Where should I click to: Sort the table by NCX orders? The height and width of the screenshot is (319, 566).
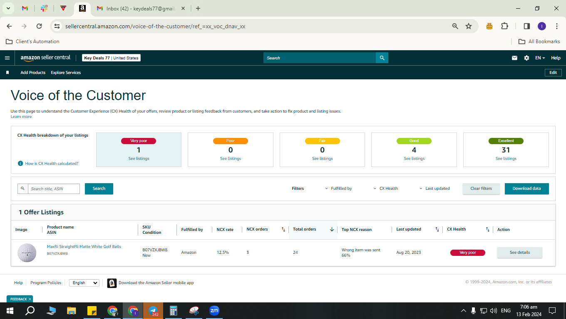point(283,229)
